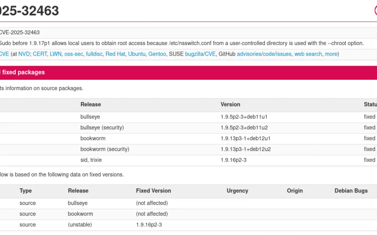Click the "bookworm (security)" release cell
Screen dimensions: 377x235
pos(105,149)
